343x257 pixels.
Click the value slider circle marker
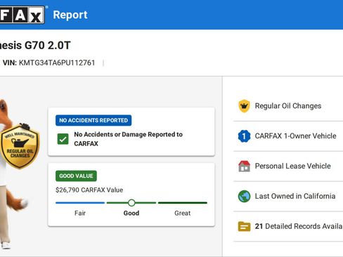point(131,203)
